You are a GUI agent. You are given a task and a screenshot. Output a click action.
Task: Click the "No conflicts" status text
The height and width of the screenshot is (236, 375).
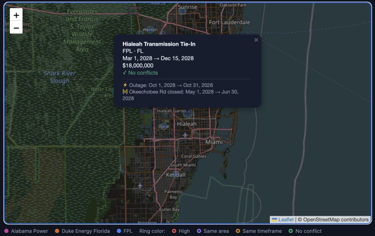point(143,72)
